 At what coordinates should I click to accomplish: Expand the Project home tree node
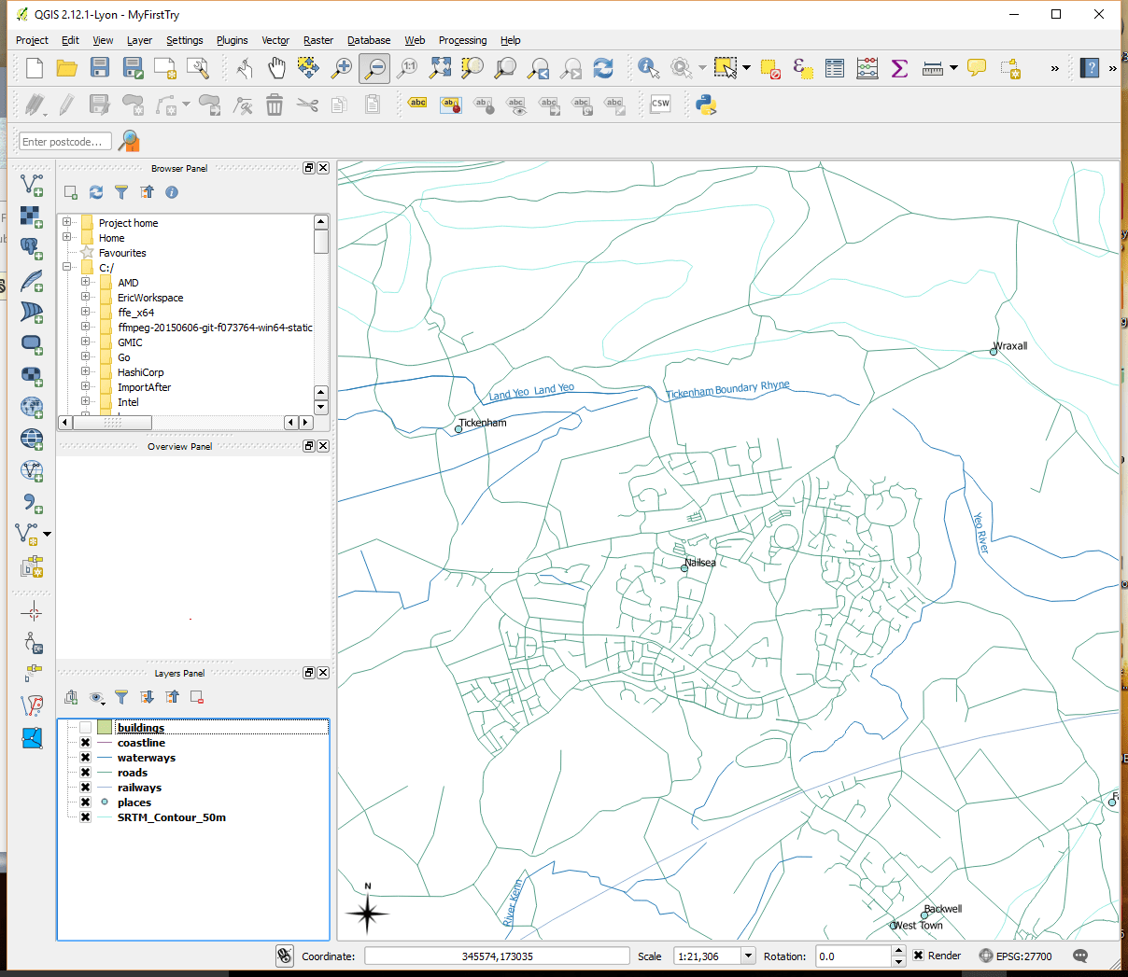point(66,223)
